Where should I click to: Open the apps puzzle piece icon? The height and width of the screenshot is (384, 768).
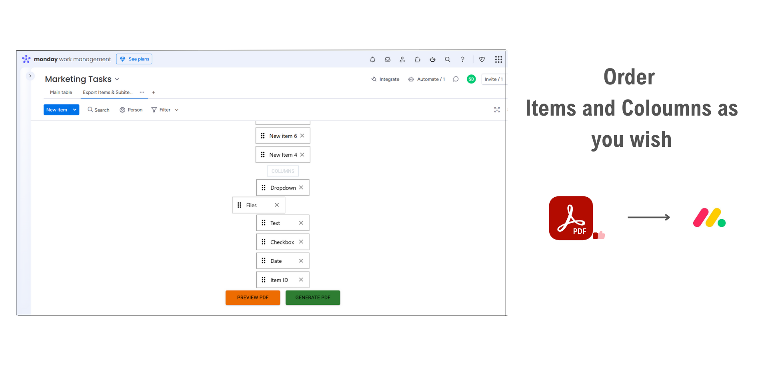click(417, 60)
